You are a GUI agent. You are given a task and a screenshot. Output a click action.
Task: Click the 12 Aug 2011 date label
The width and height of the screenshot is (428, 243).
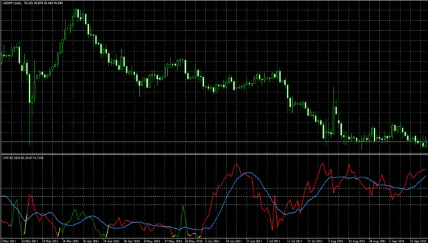[356, 241]
